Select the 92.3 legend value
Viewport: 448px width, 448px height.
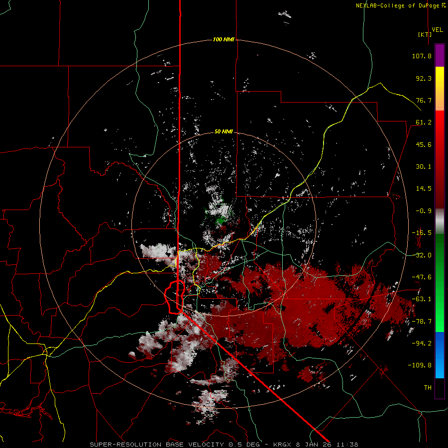[x=424, y=78]
